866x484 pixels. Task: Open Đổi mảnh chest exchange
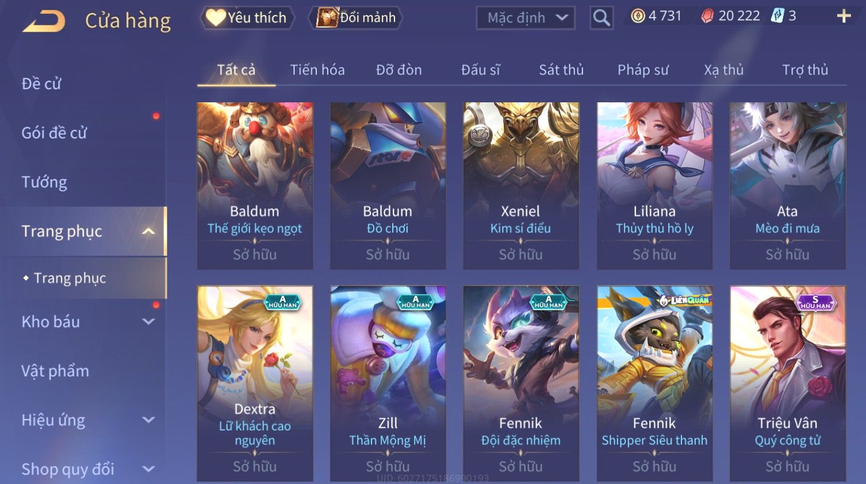356,18
